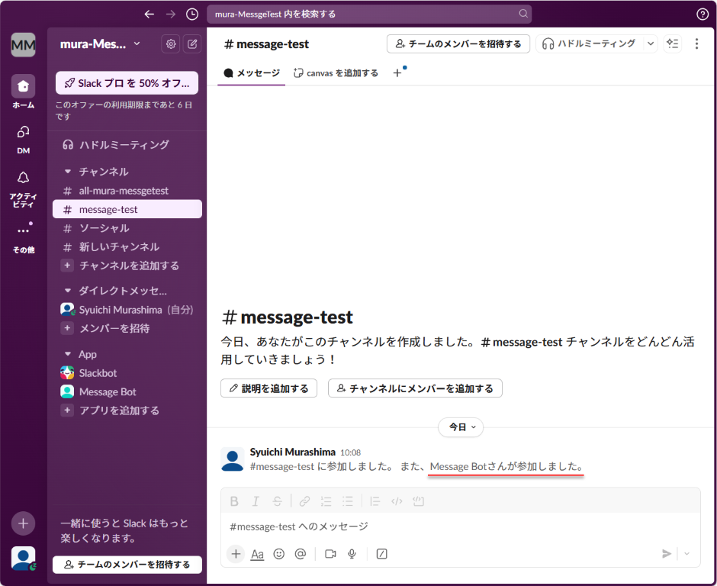Open the 今日 date dropdown
717x586 pixels.
[461, 427]
